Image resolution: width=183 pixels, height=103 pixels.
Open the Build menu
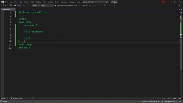[32, 2]
